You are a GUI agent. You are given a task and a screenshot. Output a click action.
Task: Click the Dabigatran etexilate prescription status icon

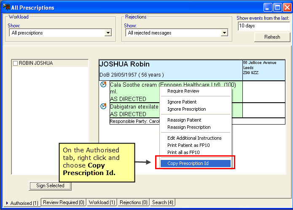pos(103,106)
